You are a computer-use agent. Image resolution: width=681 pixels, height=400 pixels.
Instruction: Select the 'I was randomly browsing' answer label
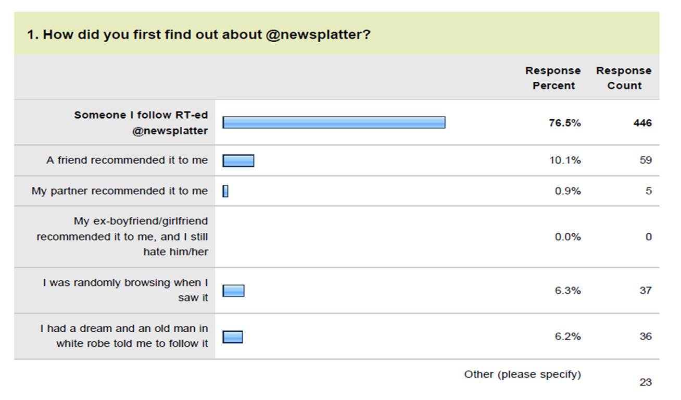[x=125, y=290]
